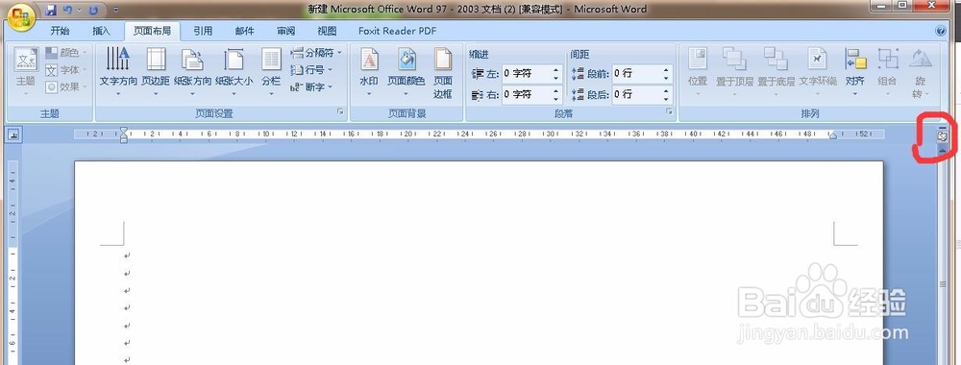Open 页面边框 page borders dialog
This screenshot has height=365, width=961.
442,72
